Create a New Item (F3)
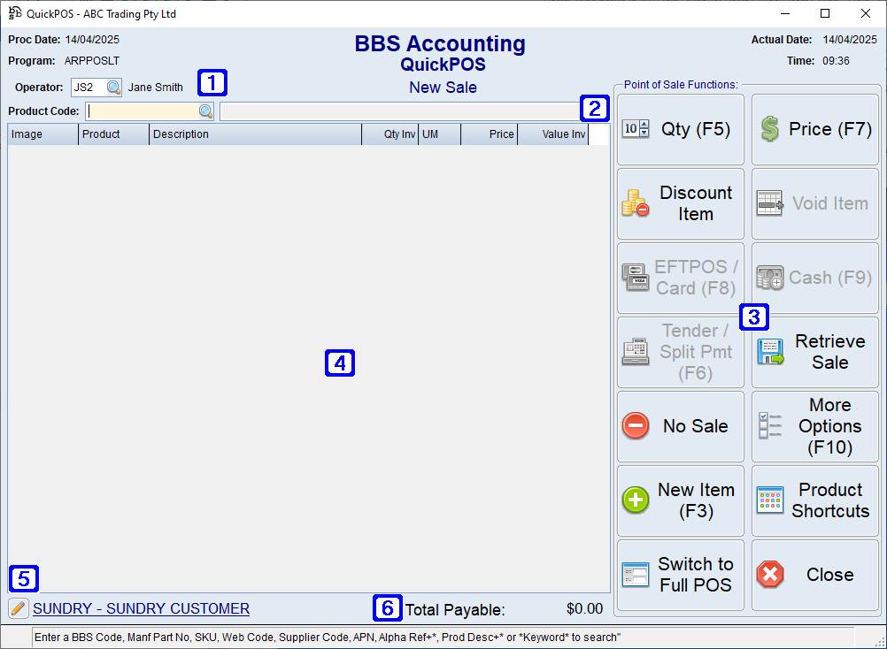This screenshot has height=649, width=887. coord(680,500)
